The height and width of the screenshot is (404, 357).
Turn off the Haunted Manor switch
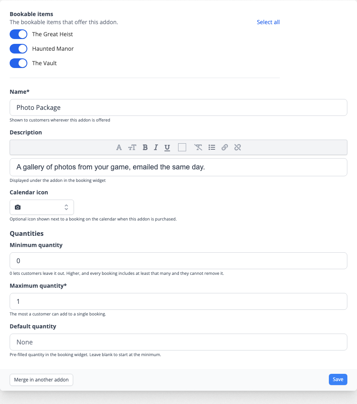click(x=18, y=49)
